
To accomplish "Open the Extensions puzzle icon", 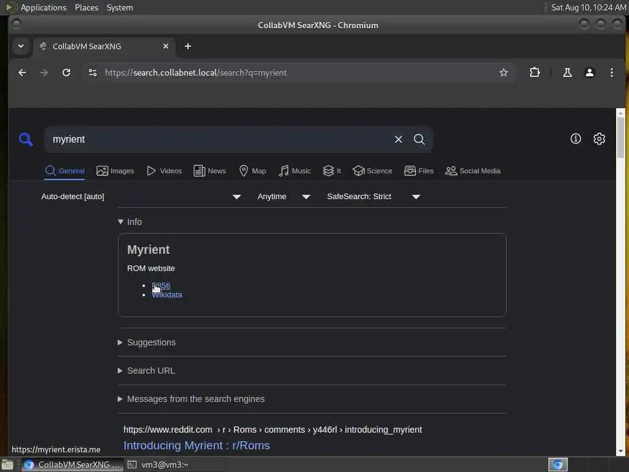I will point(535,73).
